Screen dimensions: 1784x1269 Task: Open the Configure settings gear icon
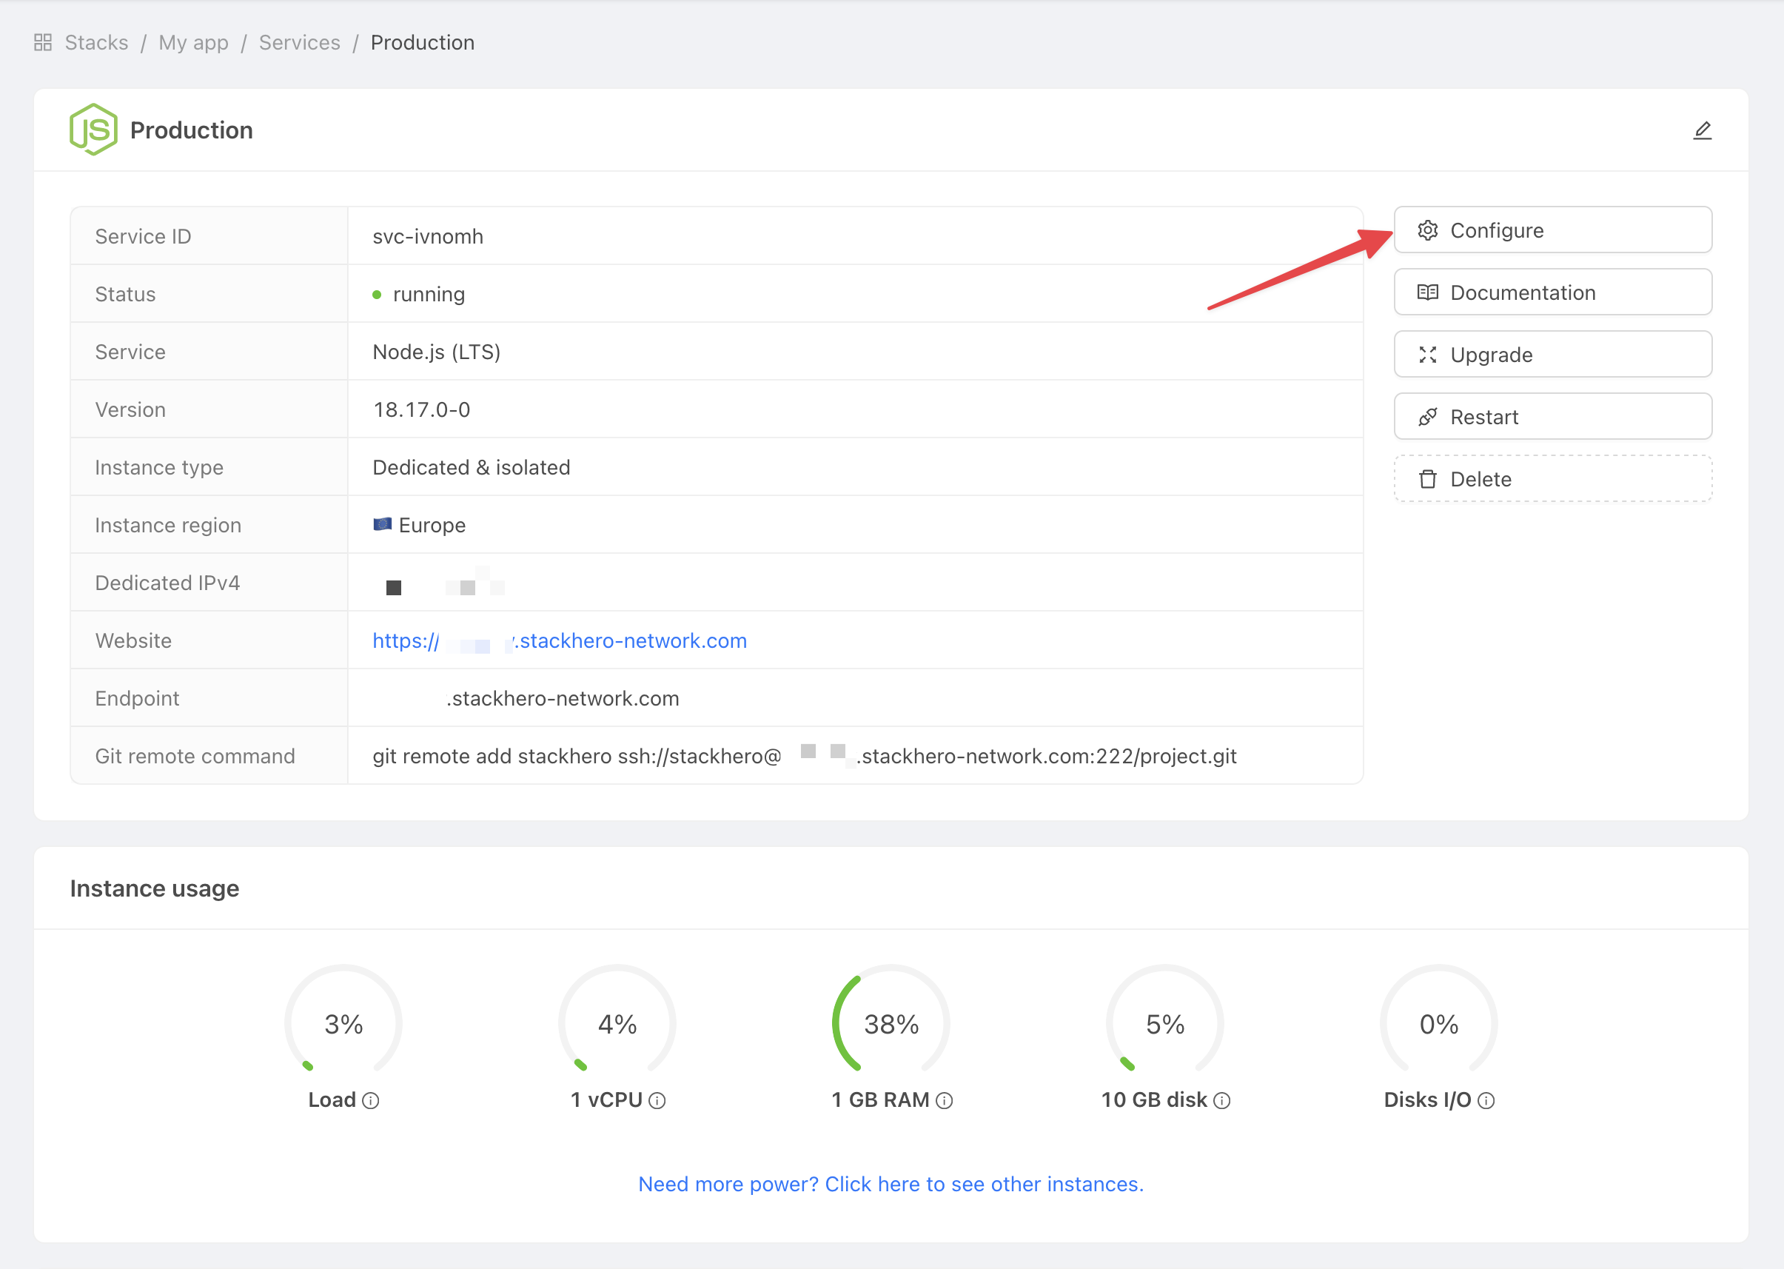(x=1428, y=230)
